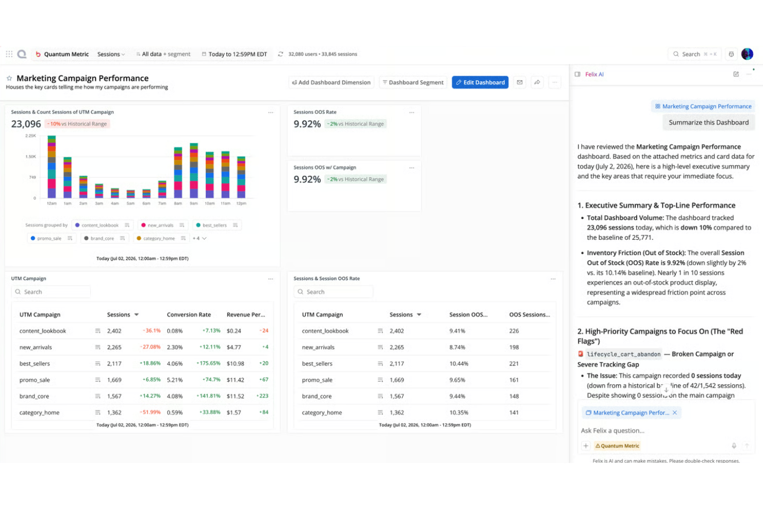Sort left UTM table by Sessions
Image resolution: width=763 pixels, height=509 pixels.
click(123, 315)
